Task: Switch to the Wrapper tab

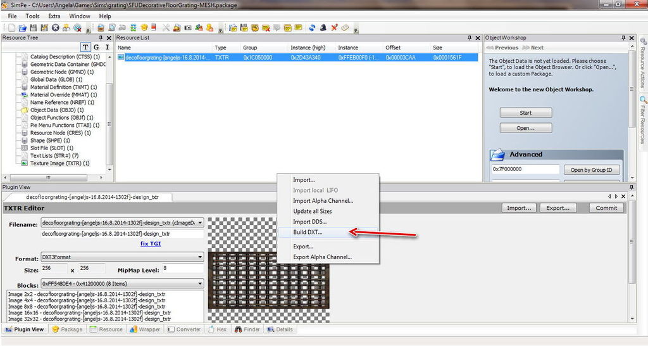Action: [145, 330]
